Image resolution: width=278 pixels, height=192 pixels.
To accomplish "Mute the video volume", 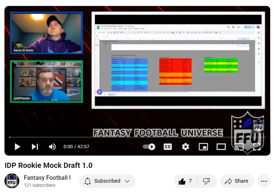I will (52, 147).
